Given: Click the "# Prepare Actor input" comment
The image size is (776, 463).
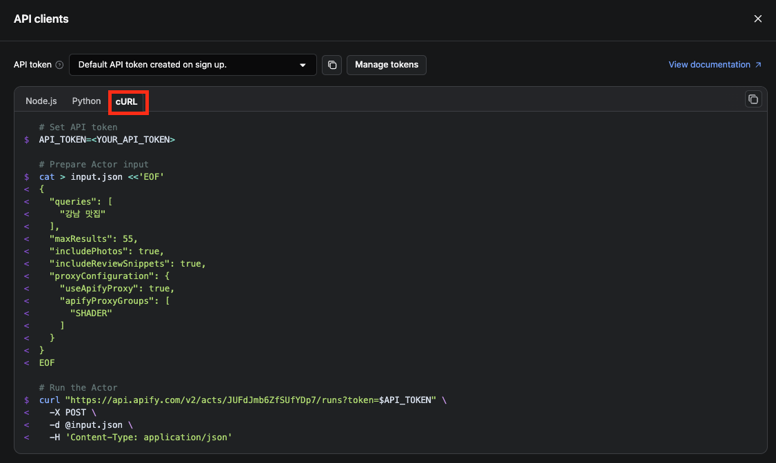Looking at the screenshot, I should pyautogui.click(x=94, y=164).
